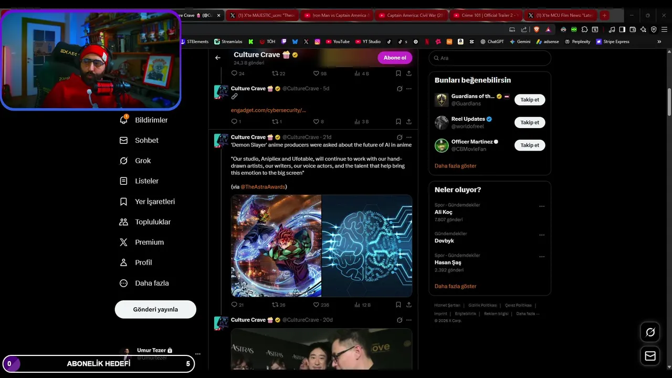Bookmark the Demon Slayer post

tap(398, 305)
